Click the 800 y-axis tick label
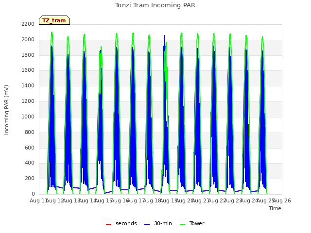Image resolution: width=311 pixels, height=233 pixels. pos(30,132)
